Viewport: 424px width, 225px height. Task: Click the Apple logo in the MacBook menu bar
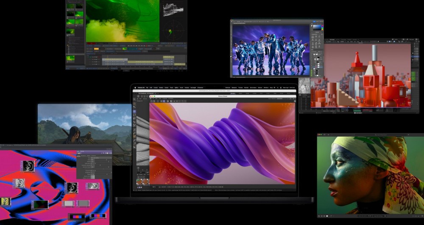tap(134, 88)
